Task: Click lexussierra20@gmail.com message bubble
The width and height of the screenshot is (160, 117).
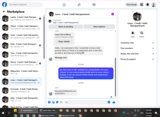Action: 66,92
